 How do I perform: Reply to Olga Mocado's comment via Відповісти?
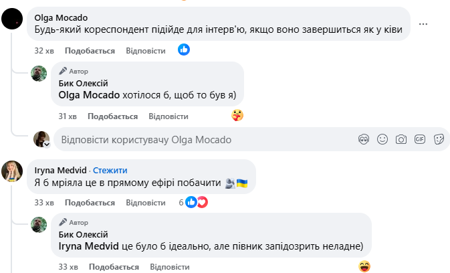point(145,51)
